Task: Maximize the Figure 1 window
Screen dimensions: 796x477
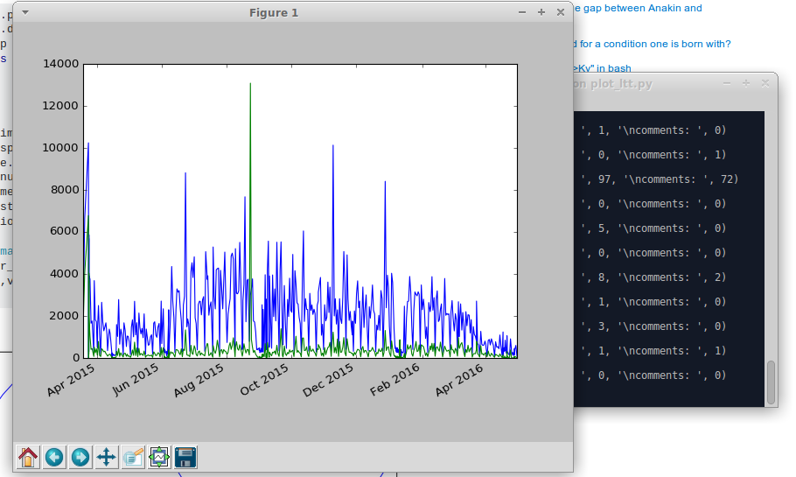Action: pyautogui.click(x=541, y=12)
